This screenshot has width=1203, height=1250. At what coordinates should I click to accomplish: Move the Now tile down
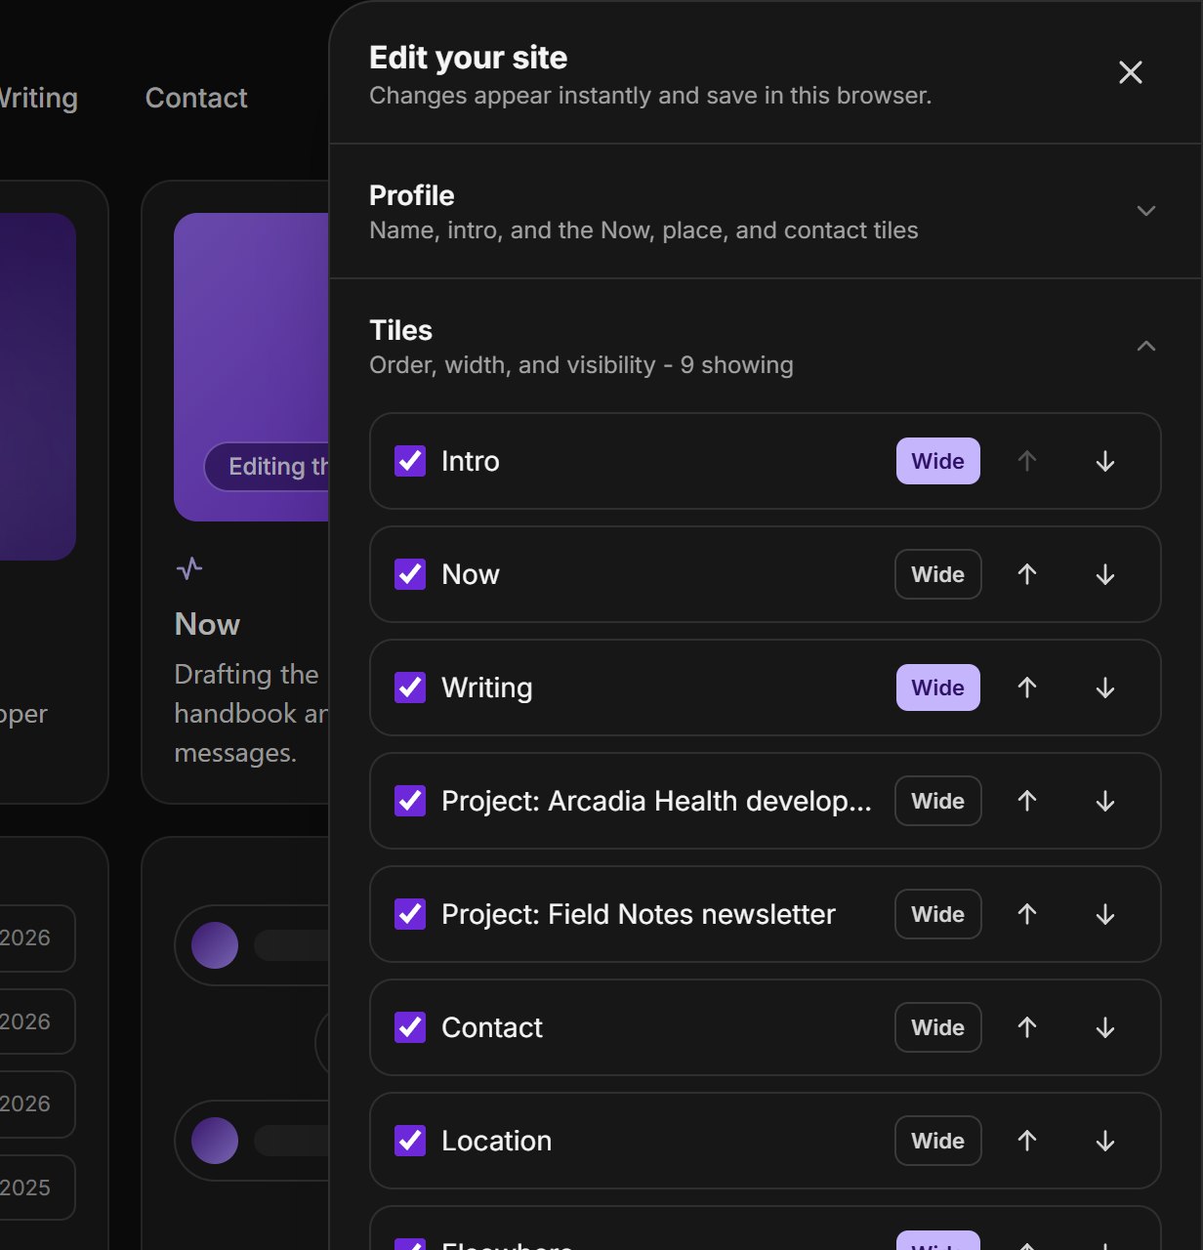pyautogui.click(x=1105, y=574)
